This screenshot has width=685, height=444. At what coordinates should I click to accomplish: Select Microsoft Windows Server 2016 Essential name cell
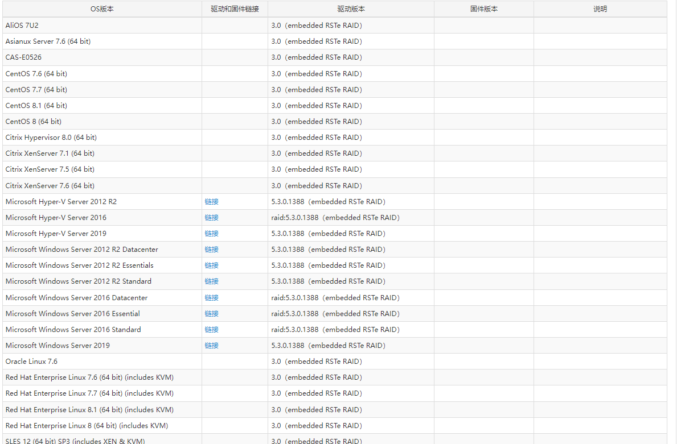(x=102, y=314)
